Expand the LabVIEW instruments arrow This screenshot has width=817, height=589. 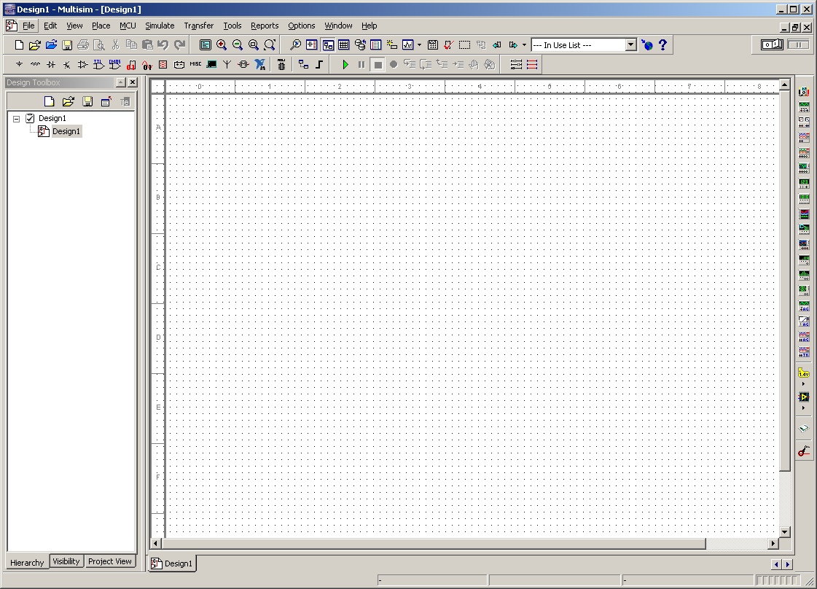(803, 407)
